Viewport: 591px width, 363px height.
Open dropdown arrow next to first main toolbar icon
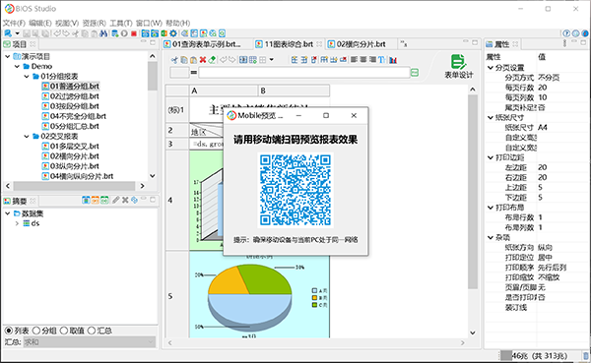click(x=17, y=33)
